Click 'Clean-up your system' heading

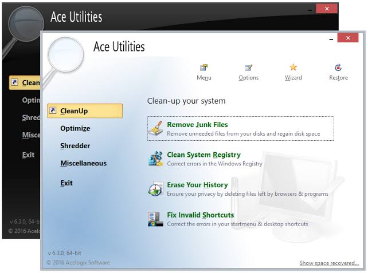coord(186,101)
